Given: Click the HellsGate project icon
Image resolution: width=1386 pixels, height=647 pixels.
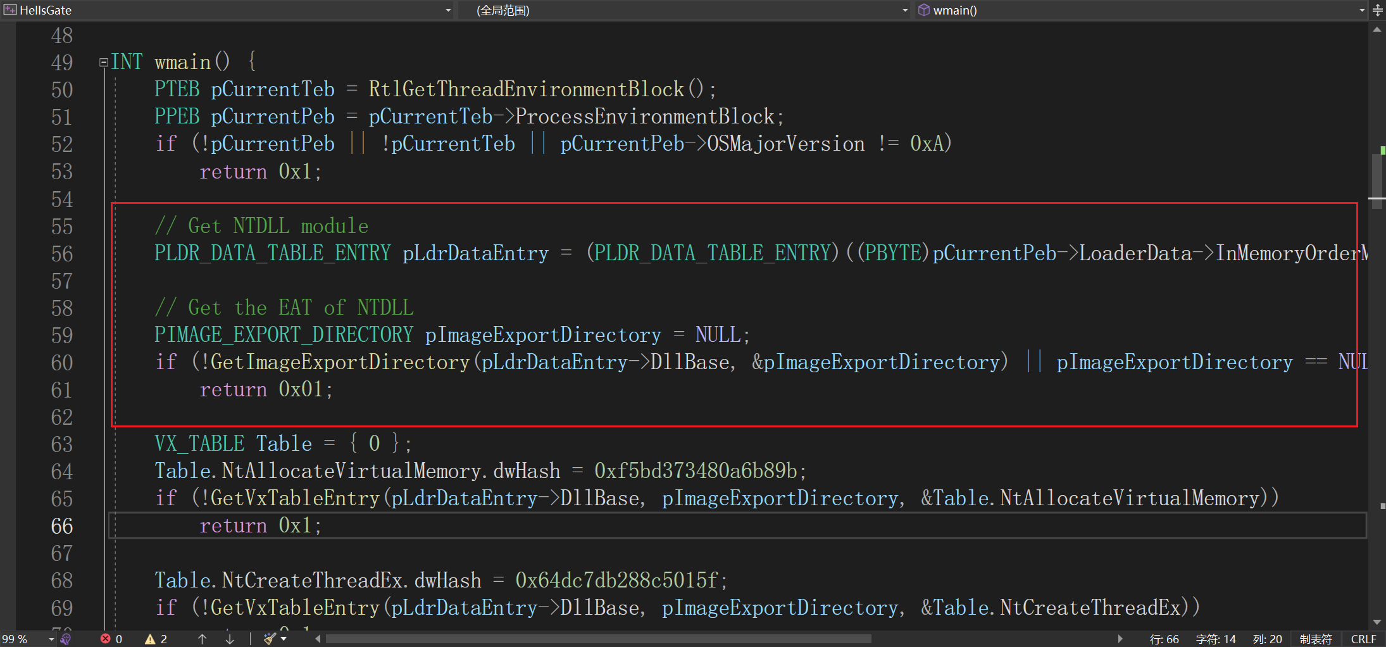Looking at the screenshot, I should click(10, 10).
